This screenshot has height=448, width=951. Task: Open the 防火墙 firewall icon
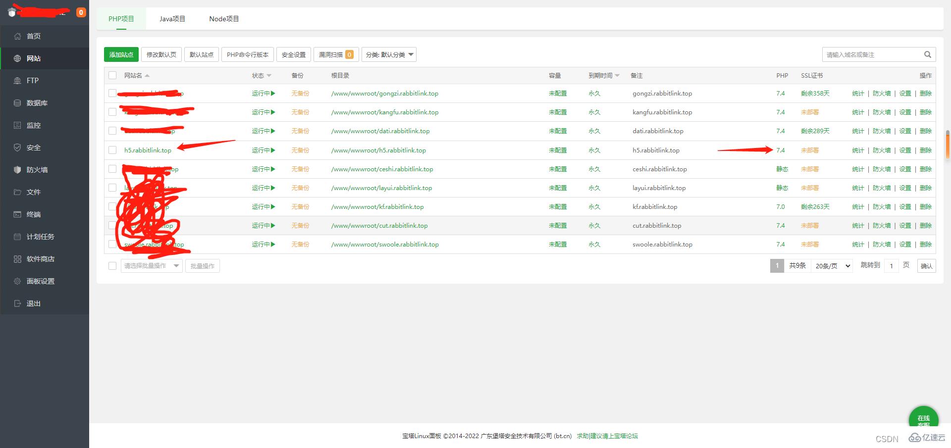(x=17, y=170)
